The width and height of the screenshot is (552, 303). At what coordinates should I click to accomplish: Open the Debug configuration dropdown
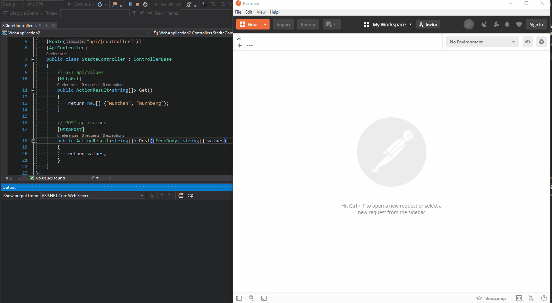12,4
